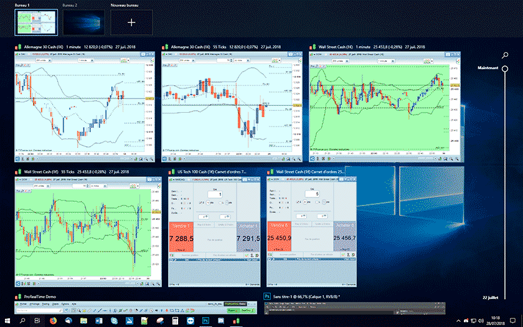Select the Wall Street Cash 55 Ticks chart window
This screenshot has height=327, width=523.
(x=88, y=232)
